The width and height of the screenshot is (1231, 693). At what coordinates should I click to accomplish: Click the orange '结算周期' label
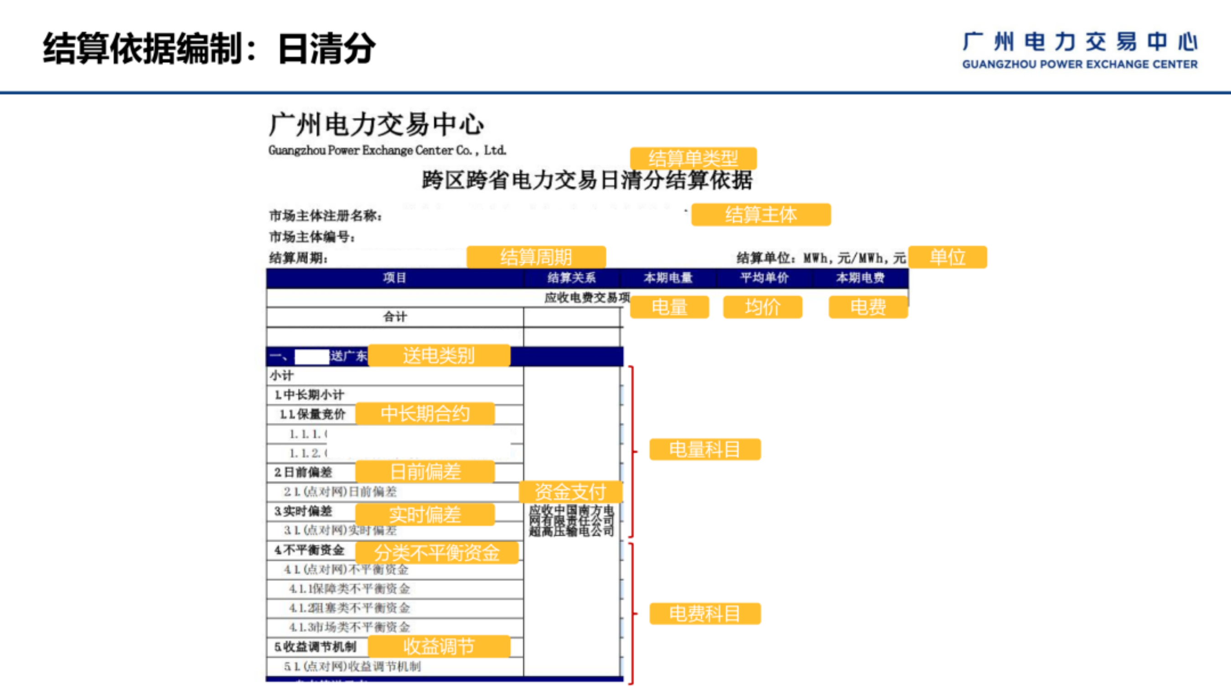point(536,257)
